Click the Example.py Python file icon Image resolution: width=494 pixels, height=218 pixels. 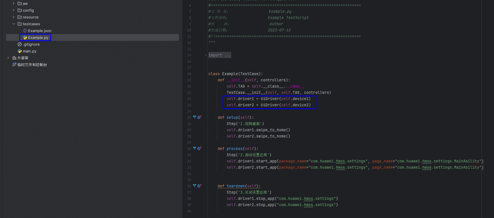pos(25,37)
